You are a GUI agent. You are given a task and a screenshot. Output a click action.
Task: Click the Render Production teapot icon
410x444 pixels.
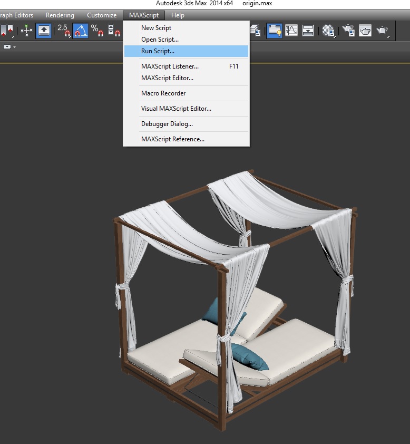382,31
